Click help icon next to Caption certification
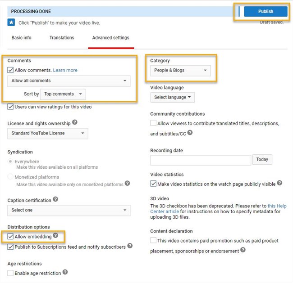293x283 pixels. 55,199
